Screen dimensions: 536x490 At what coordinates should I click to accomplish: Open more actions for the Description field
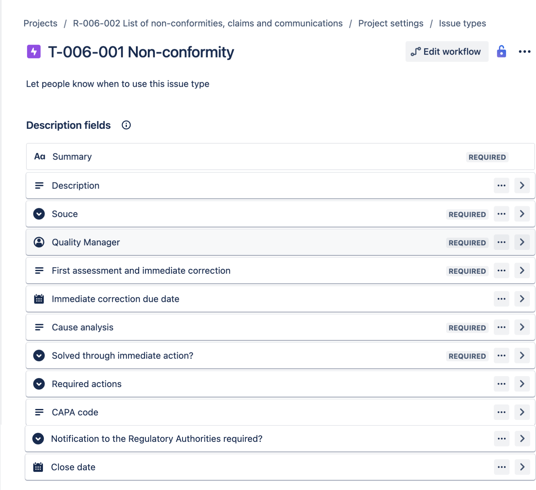click(x=501, y=186)
